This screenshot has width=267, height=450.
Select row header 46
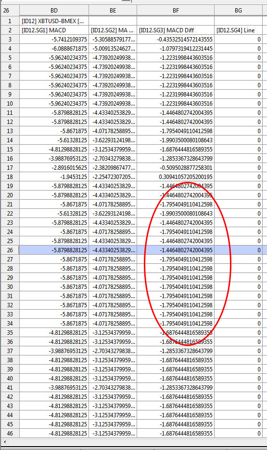point(10,433)
